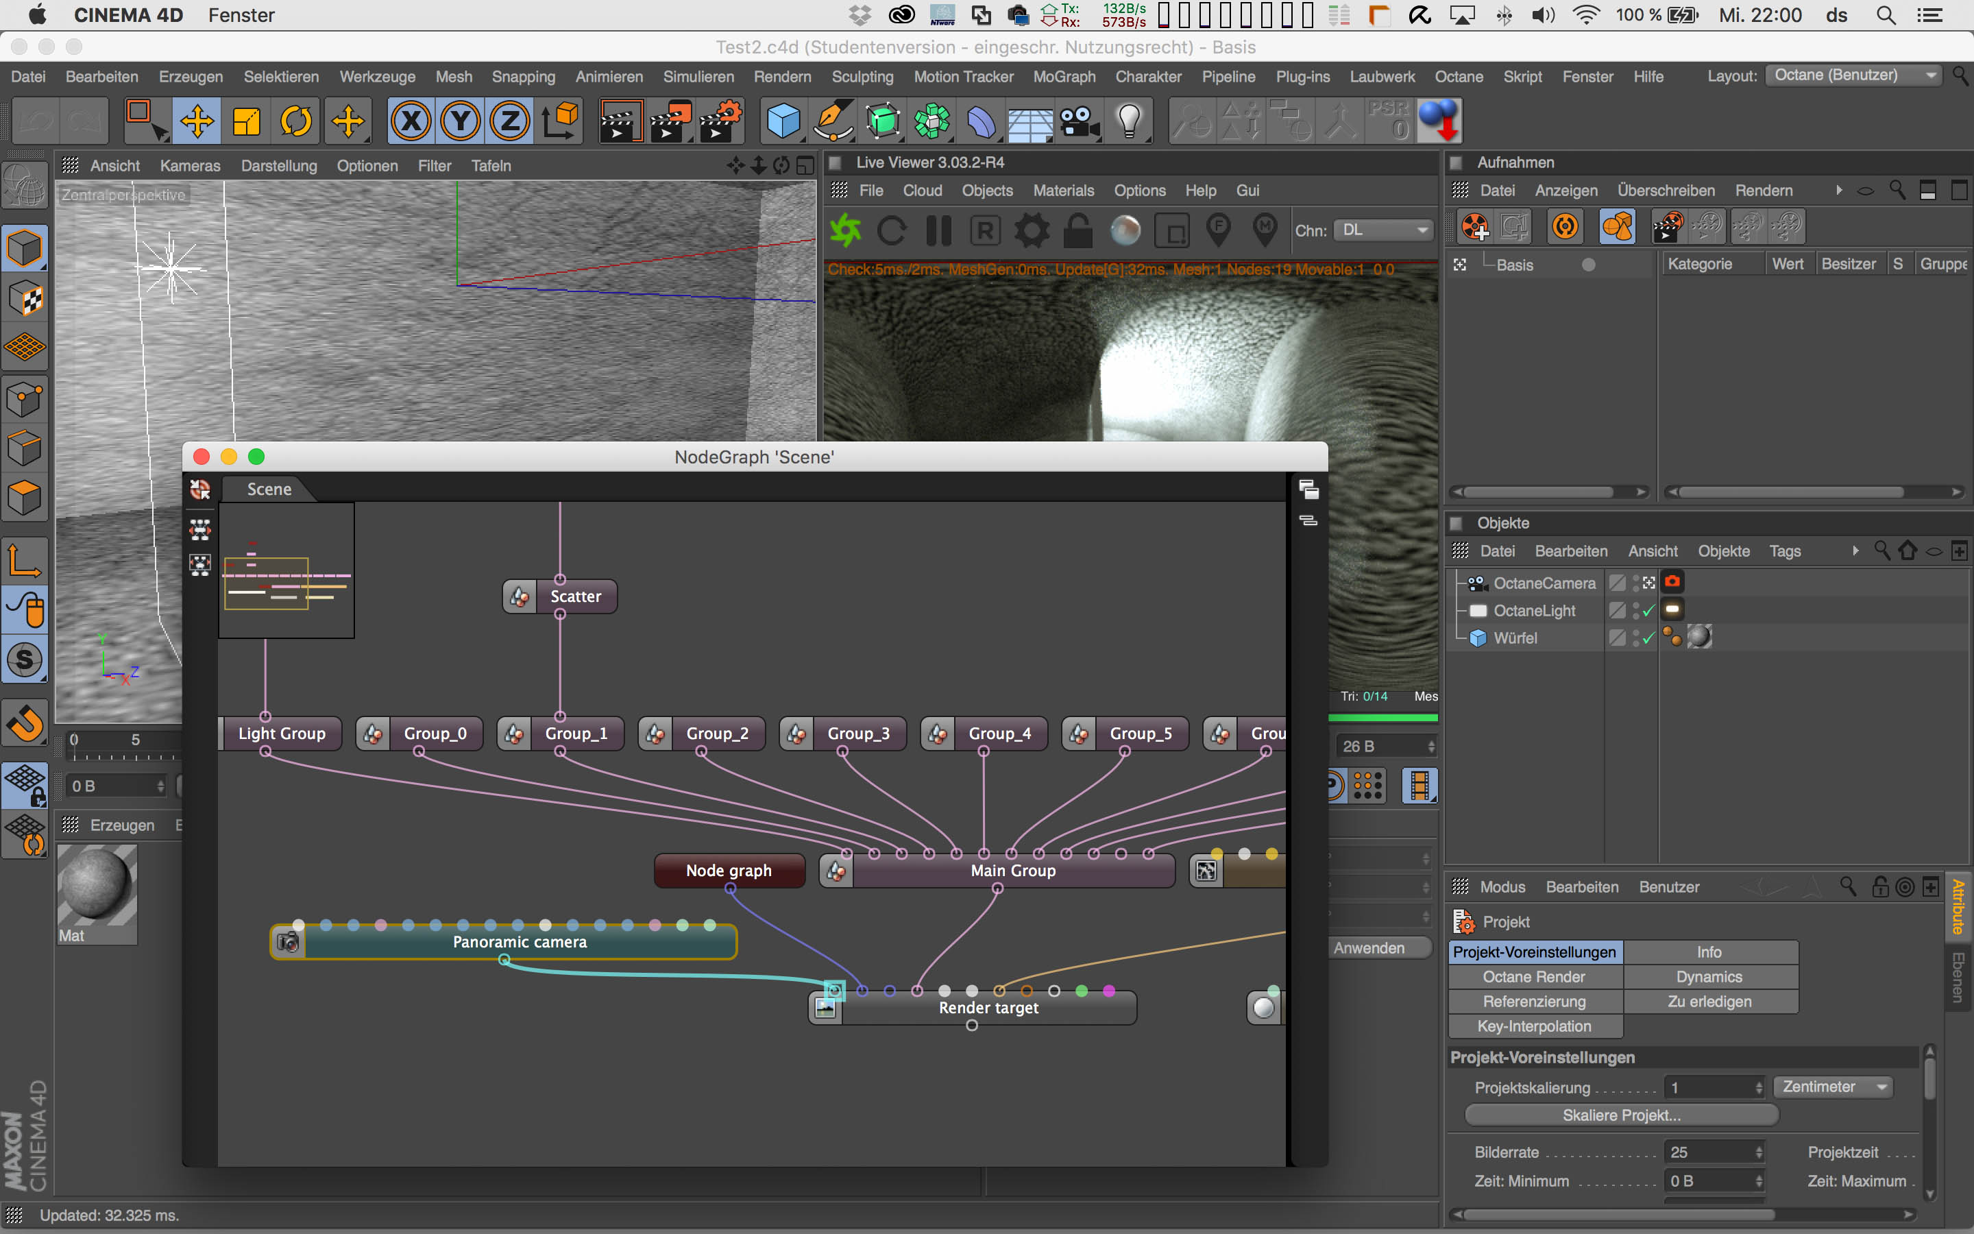Image resolution: width=1974 pixels, height=1234 pixels.
Task: Click the Light bulb object icon
Action: coord(1129,121)
